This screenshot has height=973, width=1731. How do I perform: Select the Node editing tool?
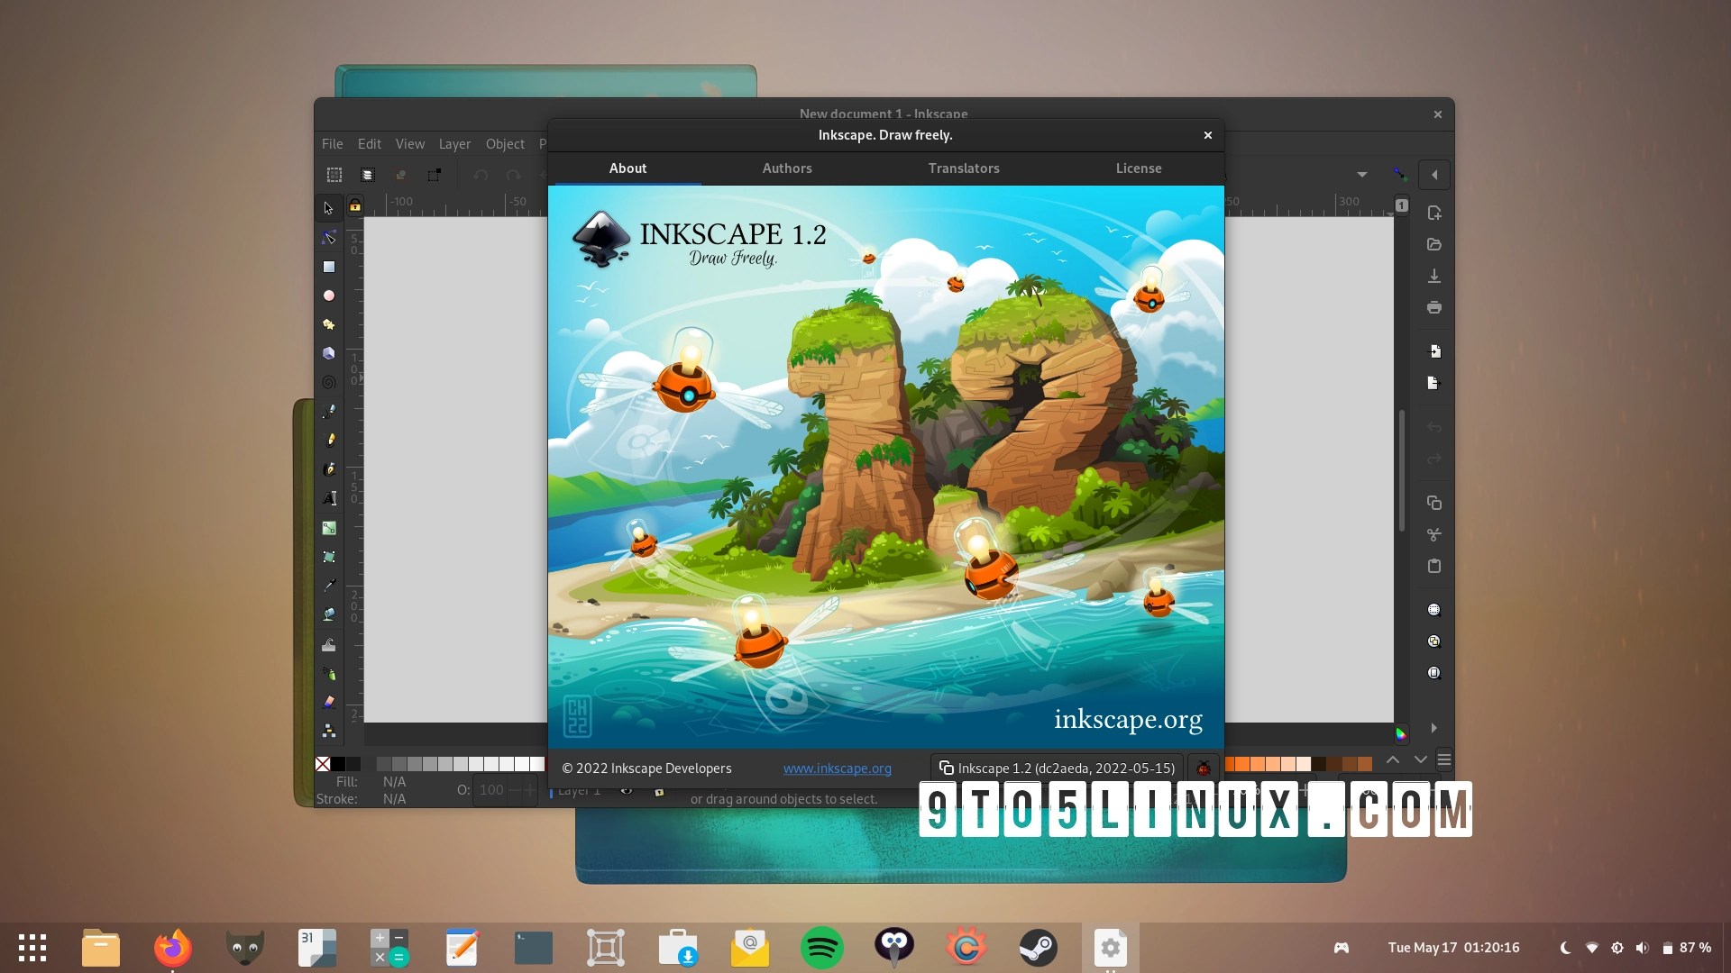click(329, 237)
